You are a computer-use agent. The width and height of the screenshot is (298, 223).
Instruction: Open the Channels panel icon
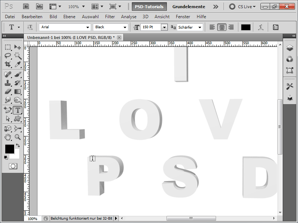pyautogui.click(x=290, y=59)
